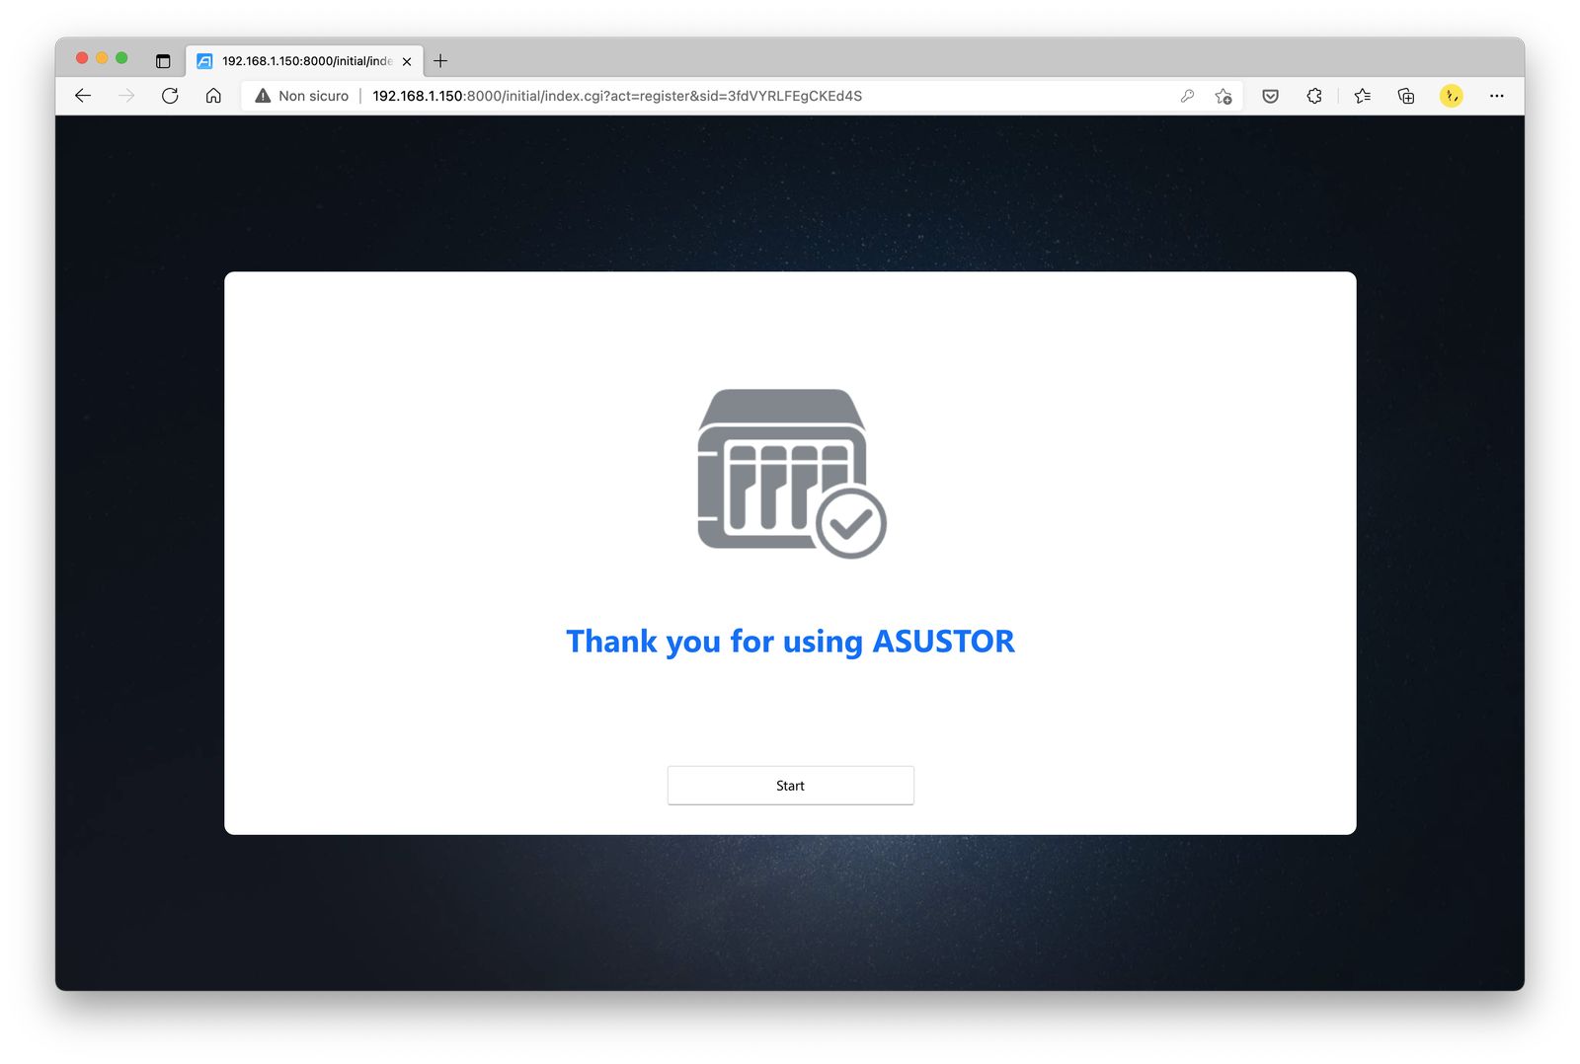Open the tab actions menu
Screen dimensions: 1580x1064
(x=163, y=61)
